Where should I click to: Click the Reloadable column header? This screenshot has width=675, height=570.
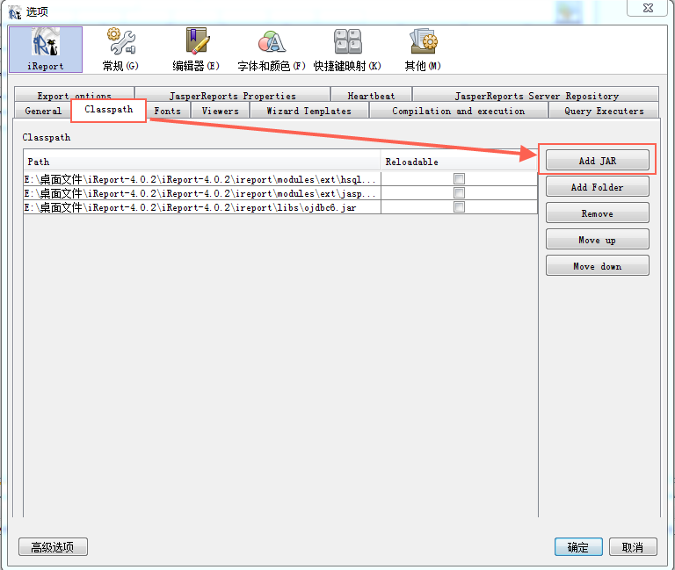tap(459, 162)
